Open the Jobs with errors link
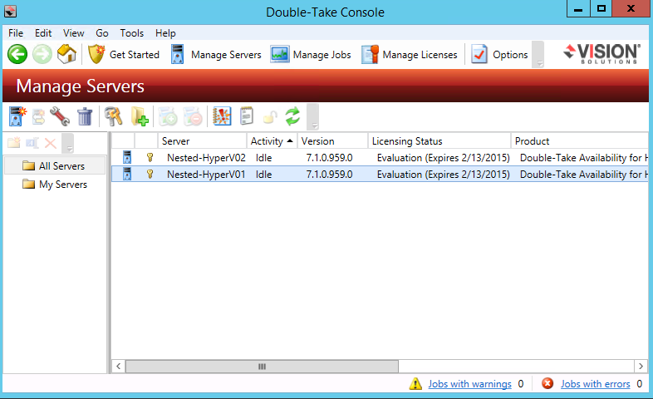The width and height of the screenshot is (653, 399). click(x=595, y=383)
